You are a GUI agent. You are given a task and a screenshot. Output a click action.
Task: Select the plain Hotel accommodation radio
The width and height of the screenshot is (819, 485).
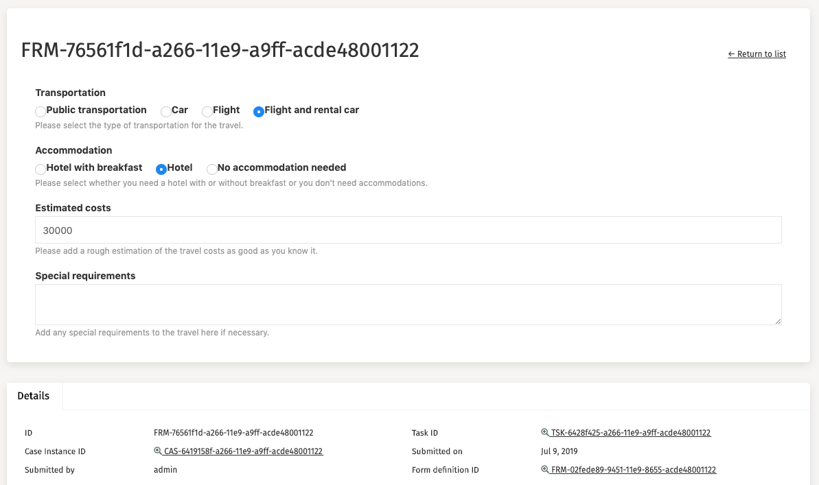162,169
